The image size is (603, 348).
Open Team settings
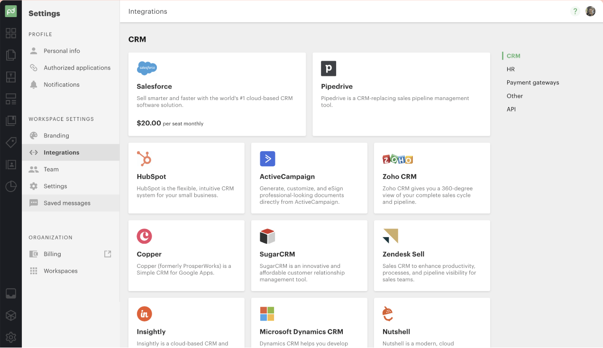[71, 169]
